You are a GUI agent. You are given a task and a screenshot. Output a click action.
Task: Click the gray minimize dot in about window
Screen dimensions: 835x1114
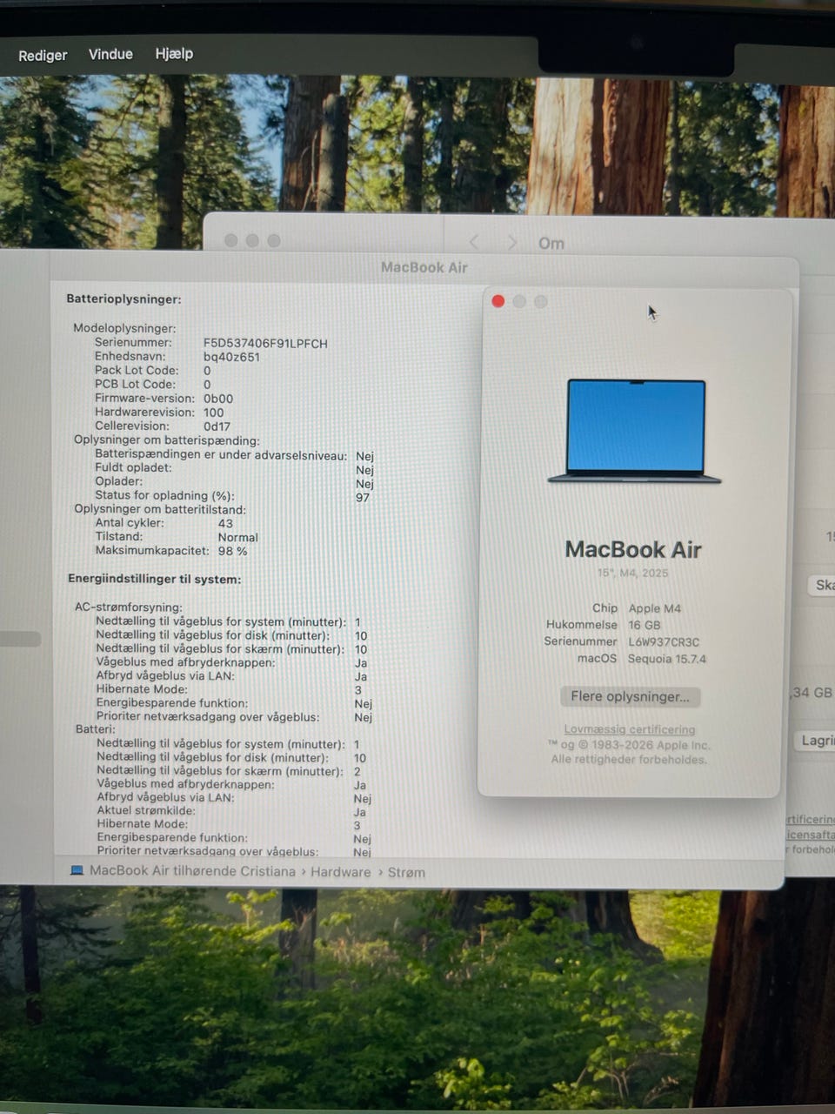coord(519,301)
